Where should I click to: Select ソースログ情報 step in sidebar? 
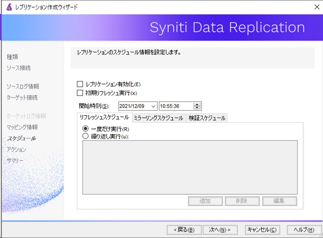click(x=23, y=86)
